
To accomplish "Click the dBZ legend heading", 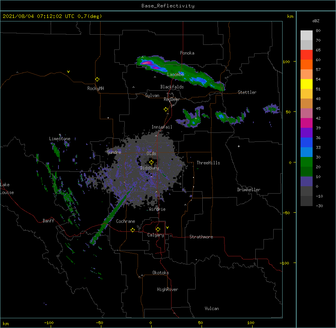I will point(316,21).
